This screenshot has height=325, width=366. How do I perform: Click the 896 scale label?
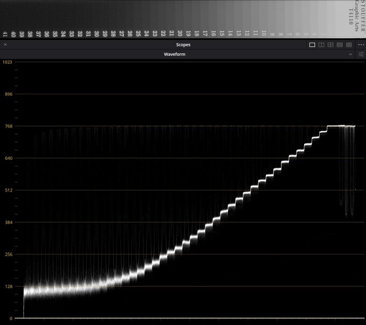click(x=9, y=94)
